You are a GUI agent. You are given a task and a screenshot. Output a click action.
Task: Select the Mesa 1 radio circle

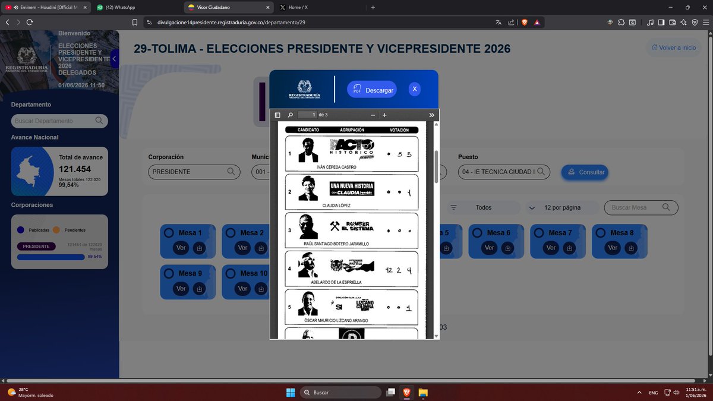point(168,232)
